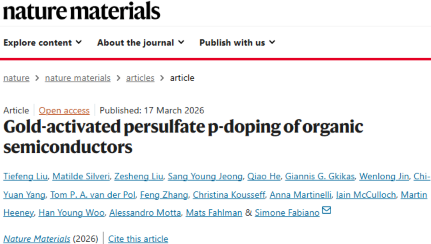The image size is (431, 244).
Task: Click the nature materials logo
Action: 81,11
